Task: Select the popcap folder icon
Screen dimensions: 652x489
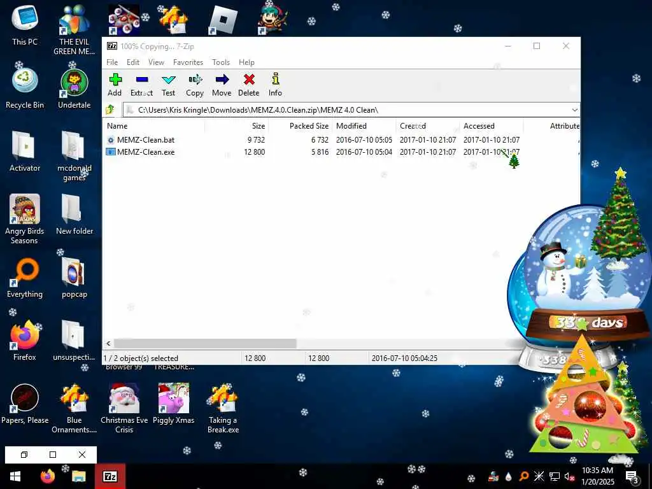Action: click(x=74, y=278)
